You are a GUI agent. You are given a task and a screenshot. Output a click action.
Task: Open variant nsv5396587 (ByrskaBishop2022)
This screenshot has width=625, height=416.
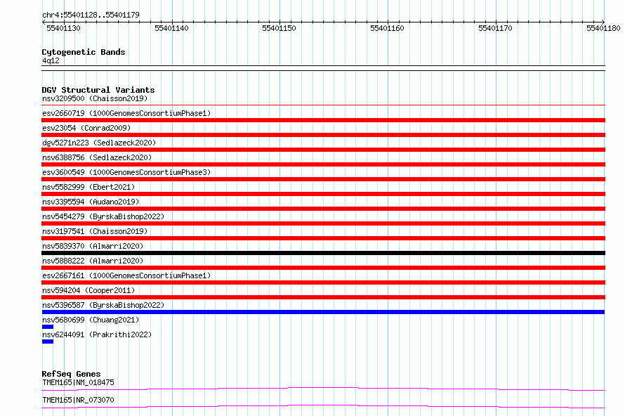103,305
